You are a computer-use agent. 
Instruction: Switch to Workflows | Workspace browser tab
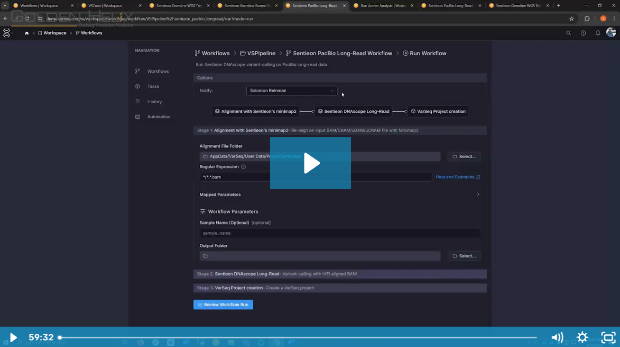[44, 6]
